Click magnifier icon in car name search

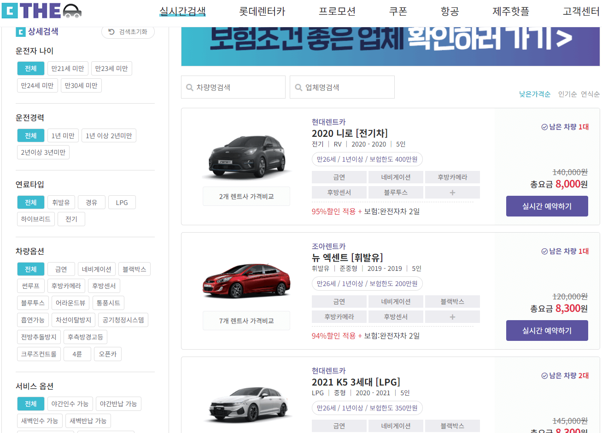[x=189, y=88]
